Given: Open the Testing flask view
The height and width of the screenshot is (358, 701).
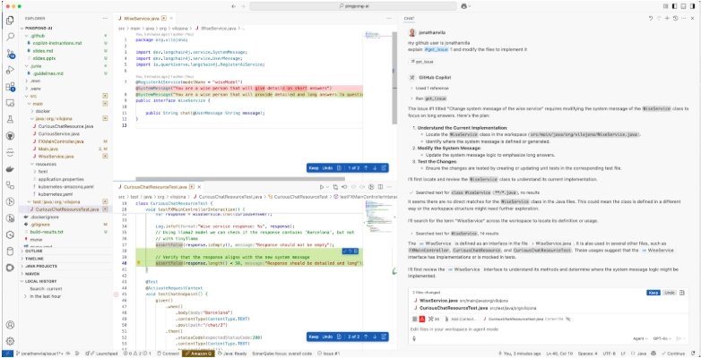Looking at the screenshot, I should [10, 120].
